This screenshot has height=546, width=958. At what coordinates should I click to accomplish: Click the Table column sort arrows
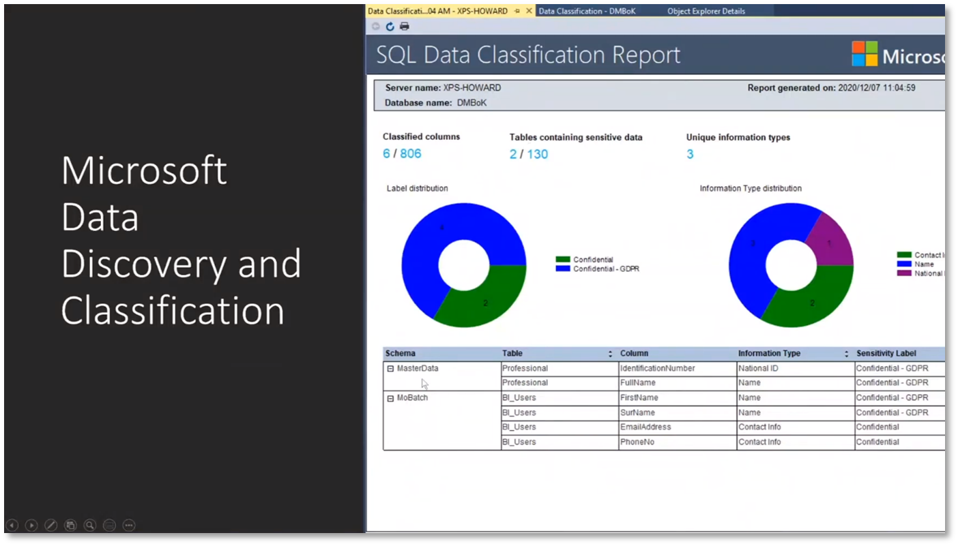click(x=610, y=354)
